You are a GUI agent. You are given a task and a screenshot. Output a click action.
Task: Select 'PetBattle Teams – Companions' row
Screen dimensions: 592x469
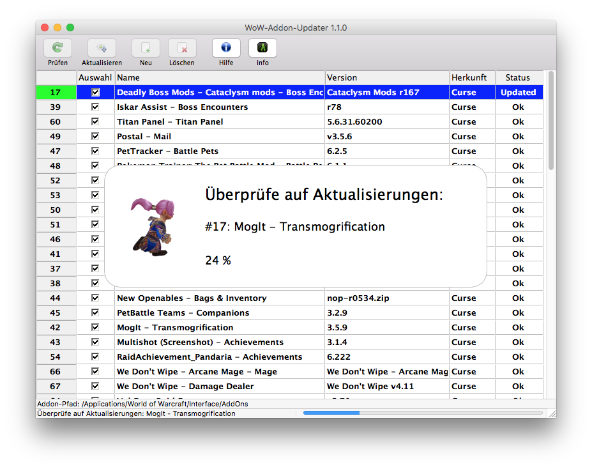[x=289, y=312]
